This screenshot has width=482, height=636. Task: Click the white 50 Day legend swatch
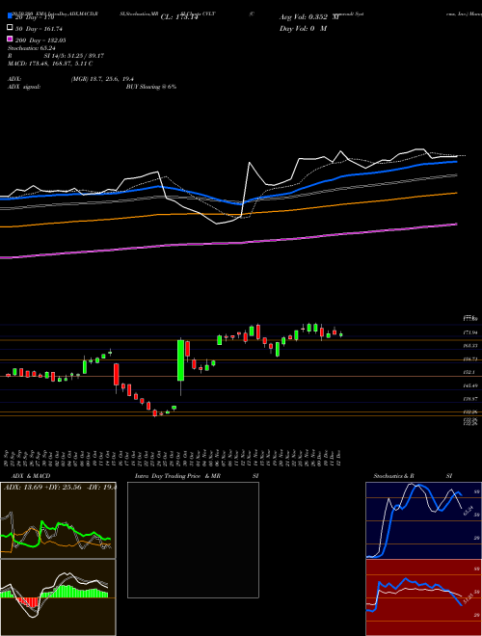10,28
